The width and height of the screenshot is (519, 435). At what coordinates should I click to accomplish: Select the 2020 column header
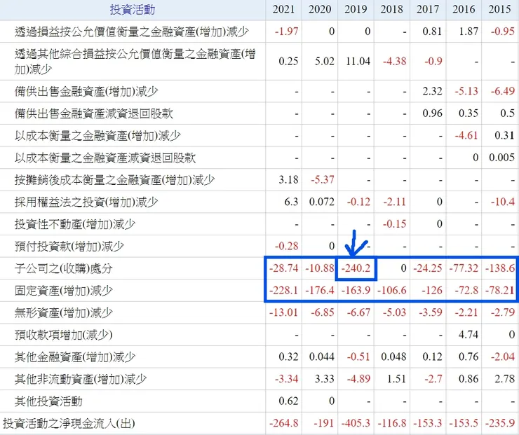tap(320, 9)
